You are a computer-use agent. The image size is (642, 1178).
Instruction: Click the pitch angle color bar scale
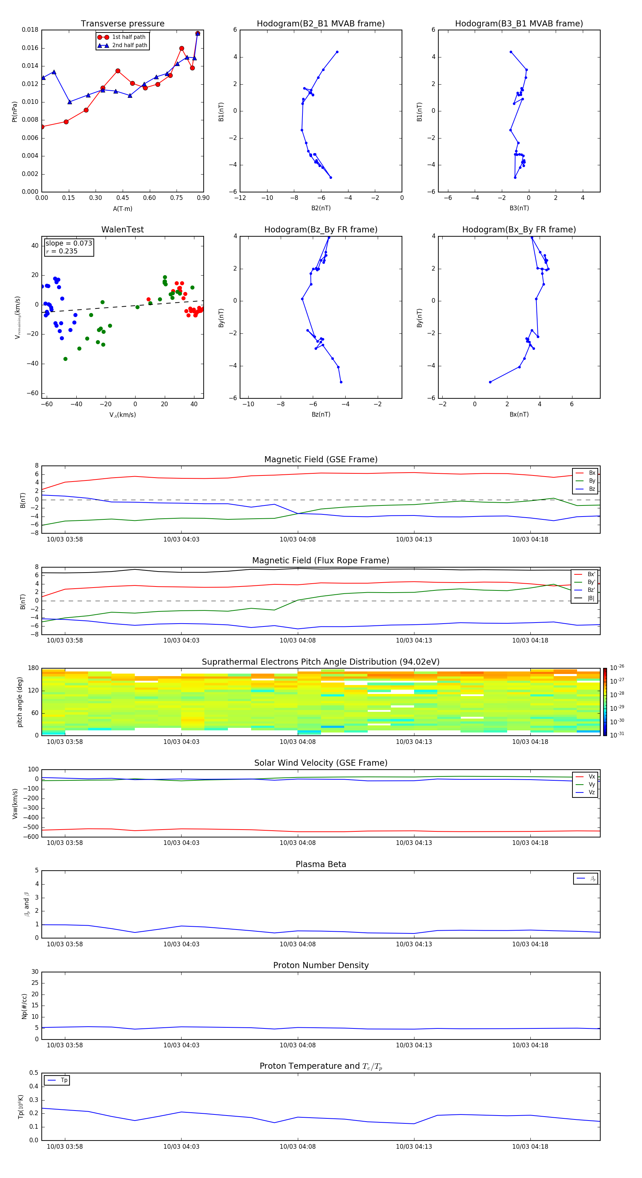pos(605,702)
